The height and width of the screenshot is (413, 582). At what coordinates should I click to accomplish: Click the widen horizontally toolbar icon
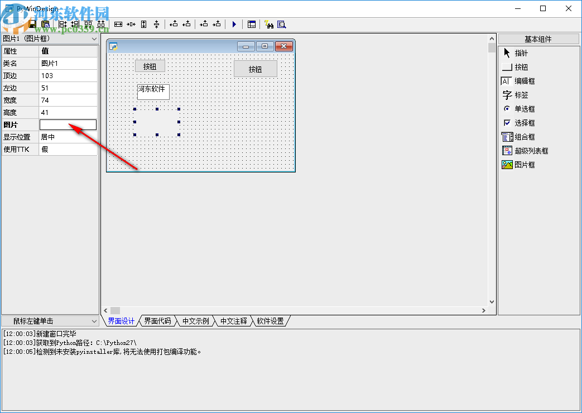(118, 24)
